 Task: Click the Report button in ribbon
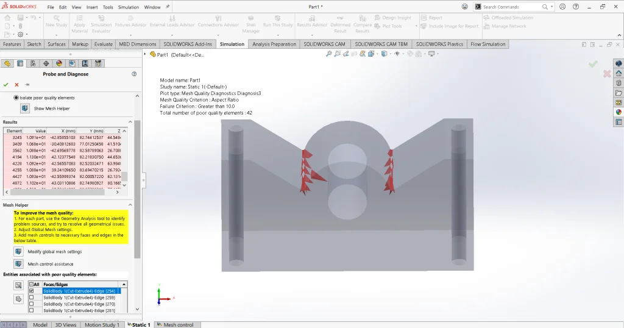click(x=432, y=18)
